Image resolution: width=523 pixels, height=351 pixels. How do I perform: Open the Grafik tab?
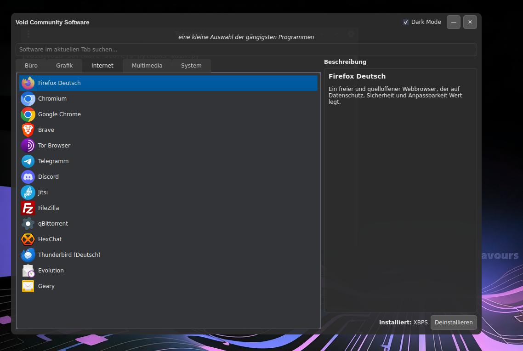click(64, 66)
